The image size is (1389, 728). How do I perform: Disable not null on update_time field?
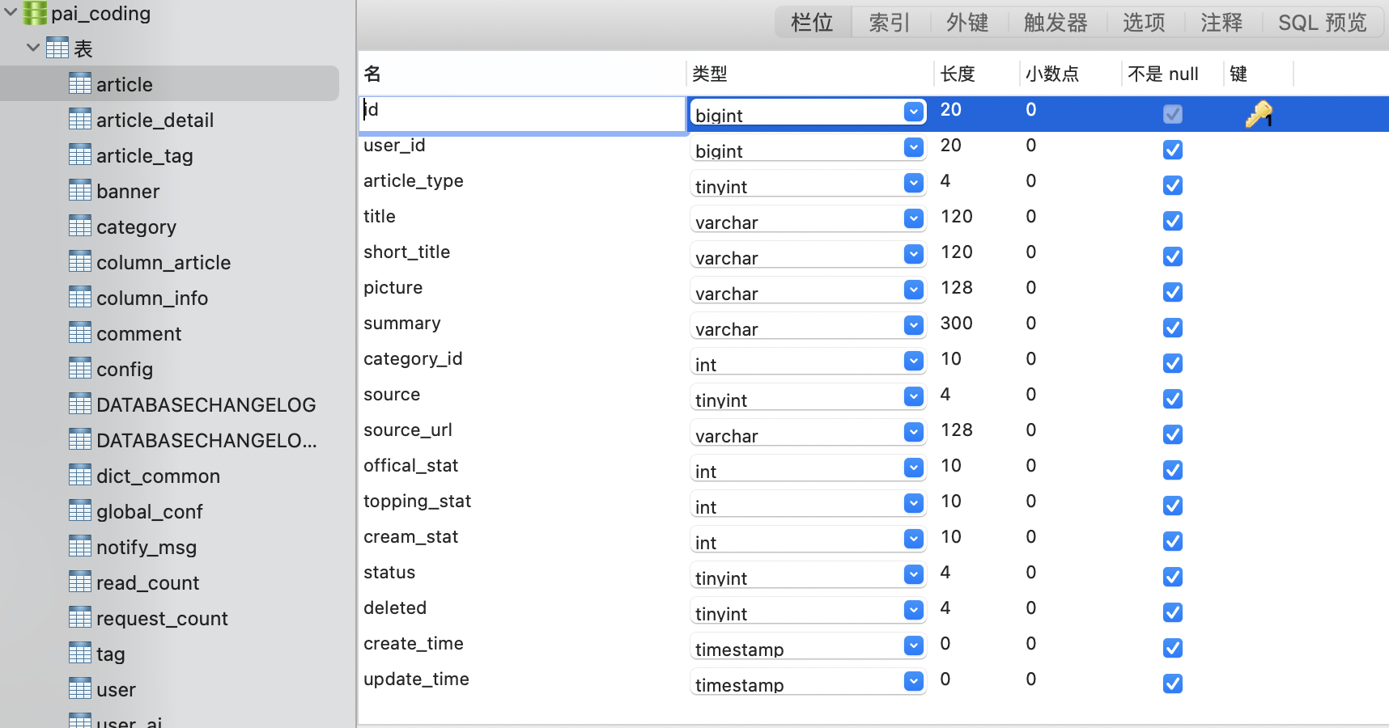[1172, 684]
